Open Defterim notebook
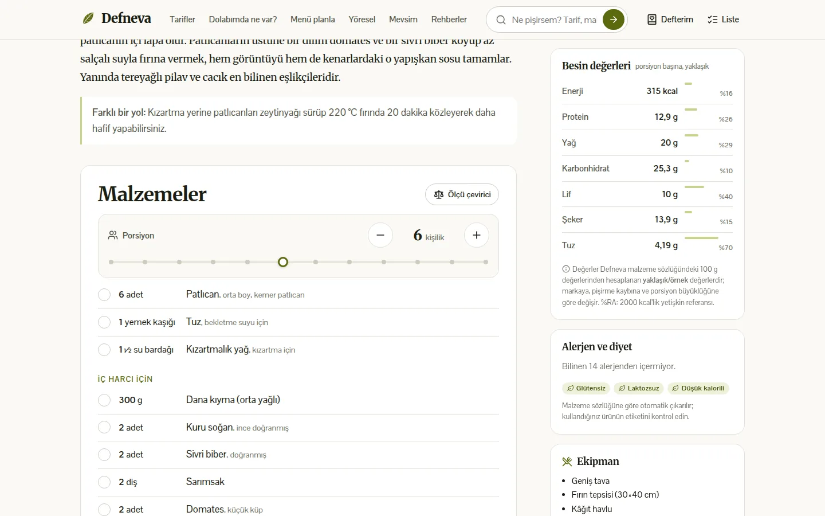Viewport: 825px width, 516px height. 670,19
